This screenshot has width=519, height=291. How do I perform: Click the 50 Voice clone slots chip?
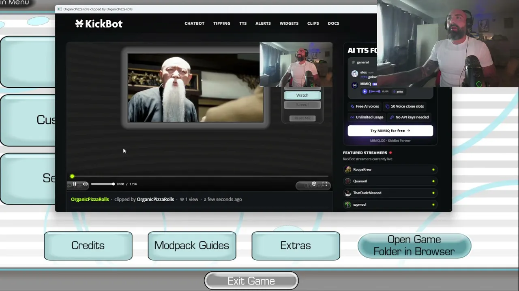[405, 106]
